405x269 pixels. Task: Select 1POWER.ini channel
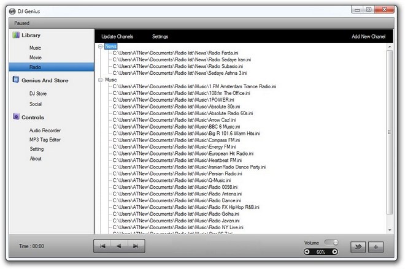click(x=173, y=100)
